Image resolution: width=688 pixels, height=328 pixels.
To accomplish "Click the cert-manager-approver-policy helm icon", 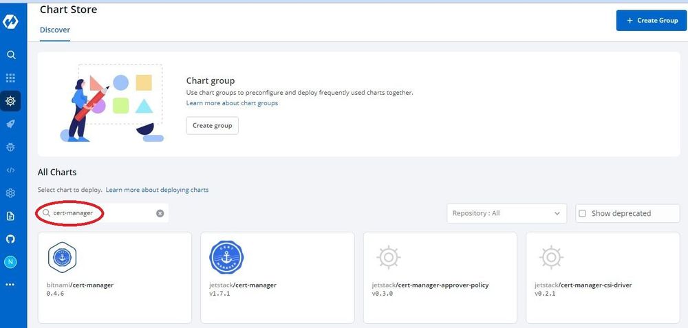I will (x=389, y=257).
